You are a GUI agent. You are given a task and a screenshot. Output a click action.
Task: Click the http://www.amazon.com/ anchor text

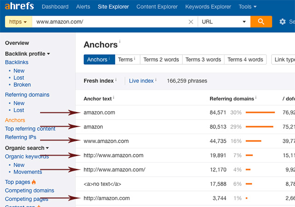point(114,169)
